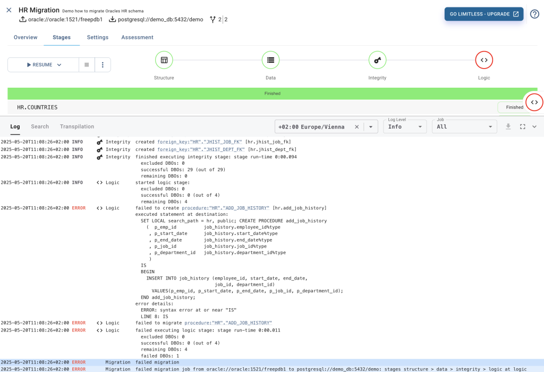Screen dimensions: 544x372
Task: Click the 'failed migration job from oracle' log line
Action: (x=272, y=369)
